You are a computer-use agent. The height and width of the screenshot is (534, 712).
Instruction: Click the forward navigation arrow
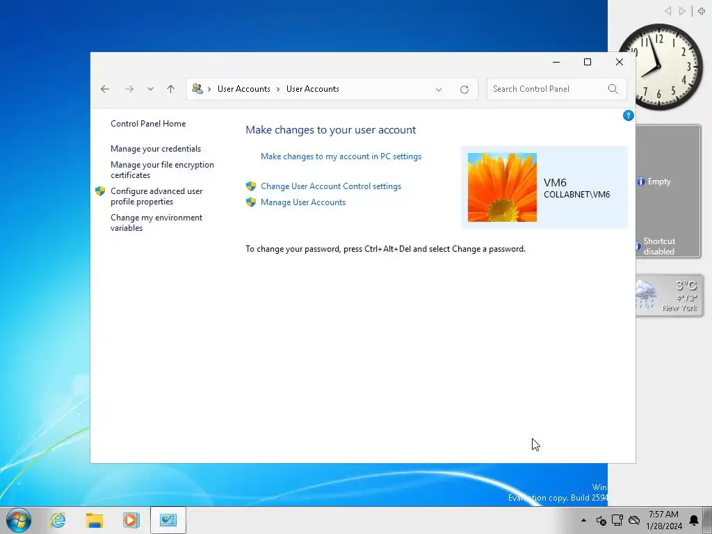[129, 89]
